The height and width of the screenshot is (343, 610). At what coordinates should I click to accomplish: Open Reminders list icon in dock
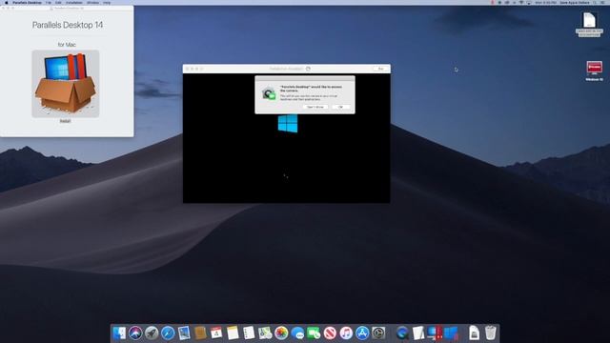[249, 333]
